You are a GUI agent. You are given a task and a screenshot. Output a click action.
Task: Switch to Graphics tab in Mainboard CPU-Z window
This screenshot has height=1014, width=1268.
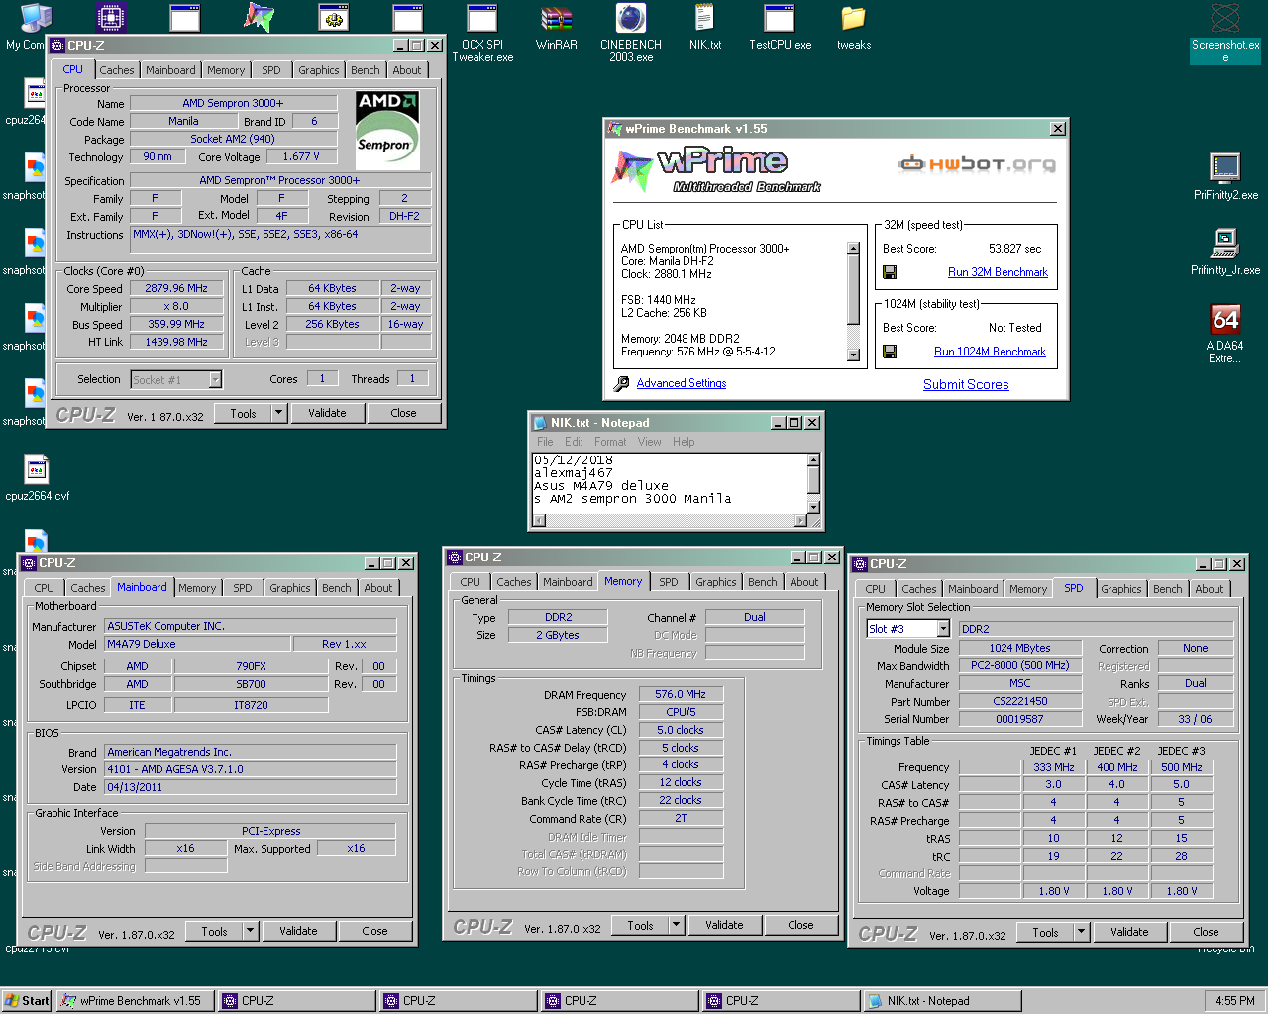click(290, 588)
